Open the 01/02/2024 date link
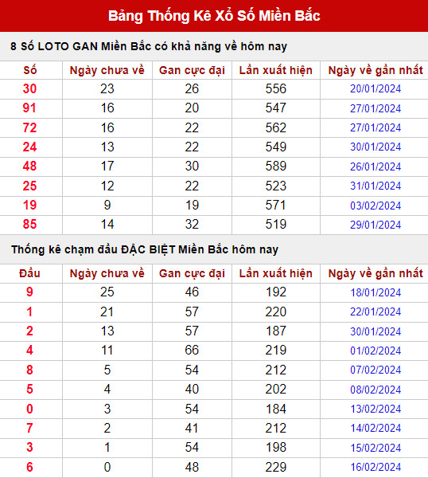428x478 pixels. pos(375,351)
